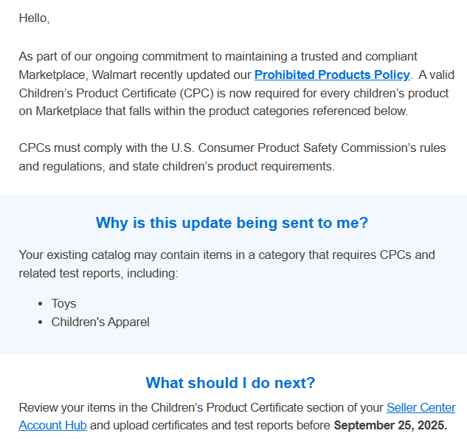Click the words 'Children's Product Certificate (CPC)'
Screen dimensions: 467x439
click(117, 93)
